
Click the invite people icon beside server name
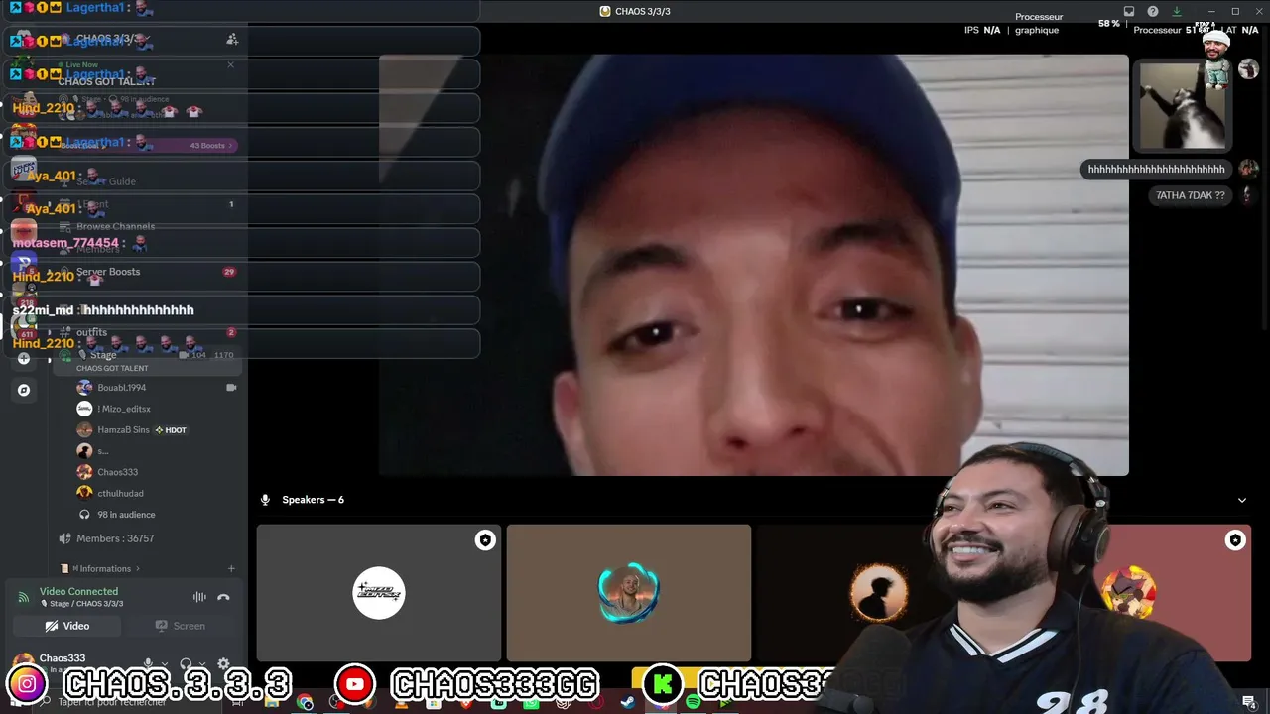point(232,39)
